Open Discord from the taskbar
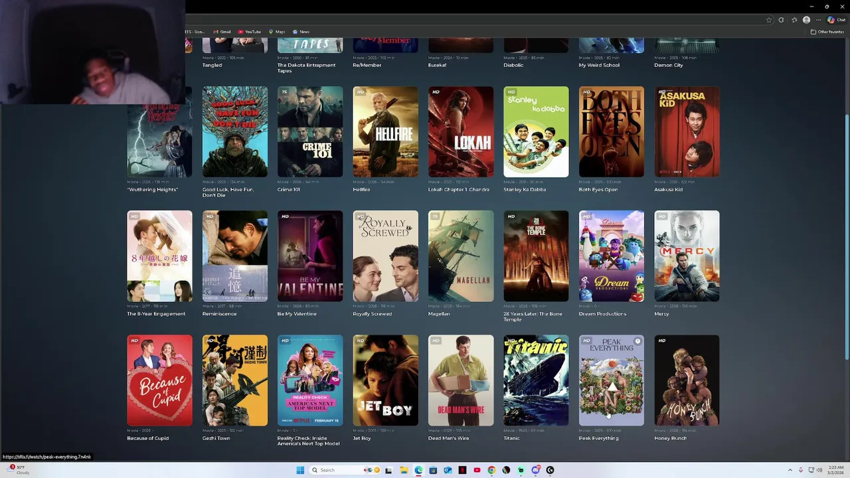850x478 pixels. 535,470
